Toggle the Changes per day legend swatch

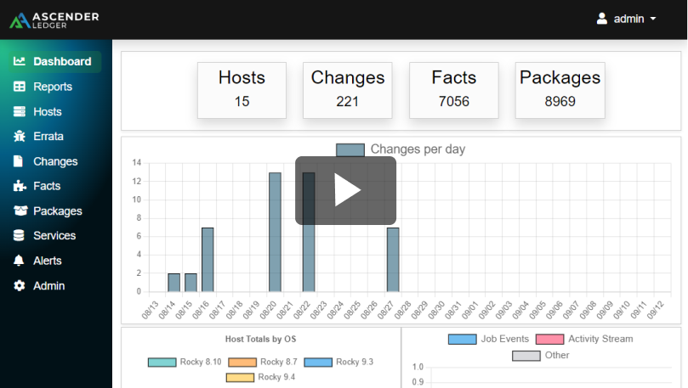coord(350,149)
